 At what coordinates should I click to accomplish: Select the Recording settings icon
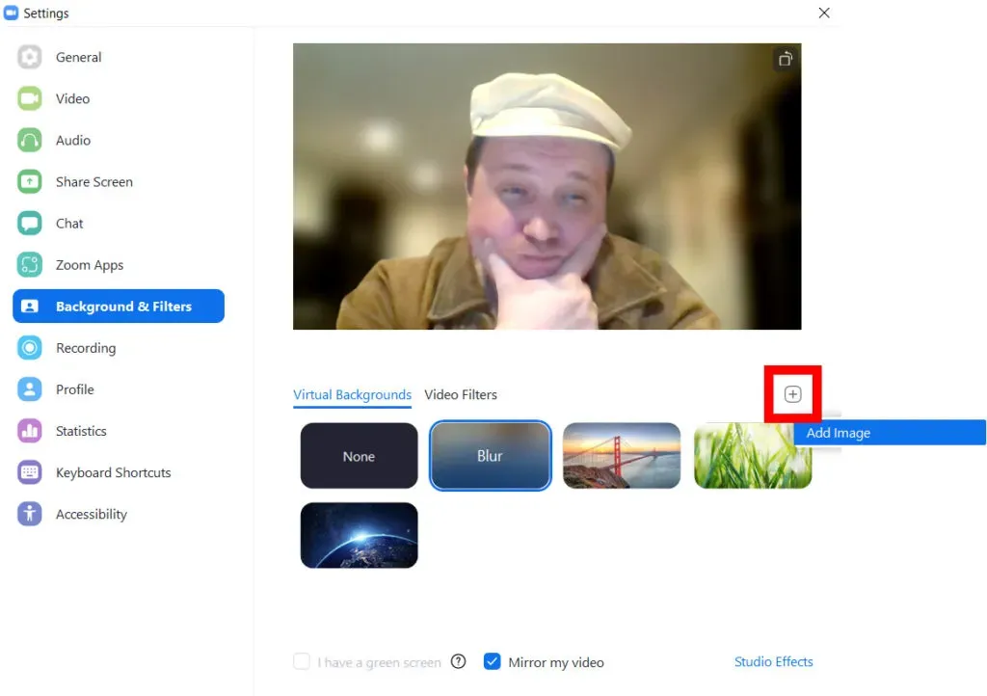pyautogui.click(x=29, y=348)
